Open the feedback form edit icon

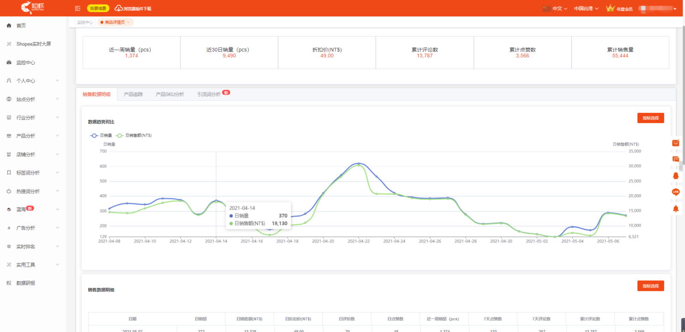click(x=675, y=143)
